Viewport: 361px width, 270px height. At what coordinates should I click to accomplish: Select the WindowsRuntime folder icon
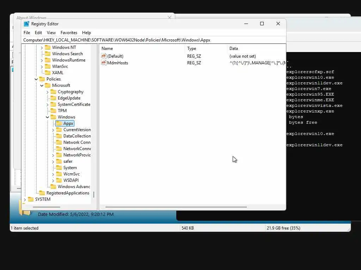[x=48, y=60]
